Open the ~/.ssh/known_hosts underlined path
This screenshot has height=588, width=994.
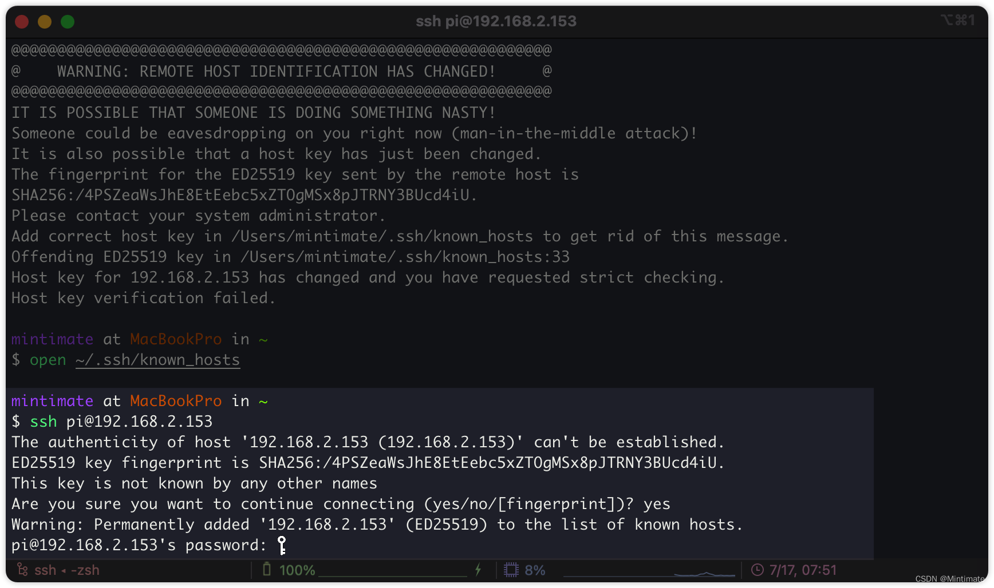pos(157,360)
